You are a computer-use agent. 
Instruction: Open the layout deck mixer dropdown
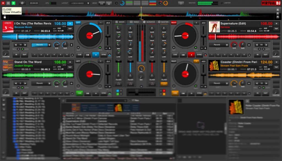[80, 3]
